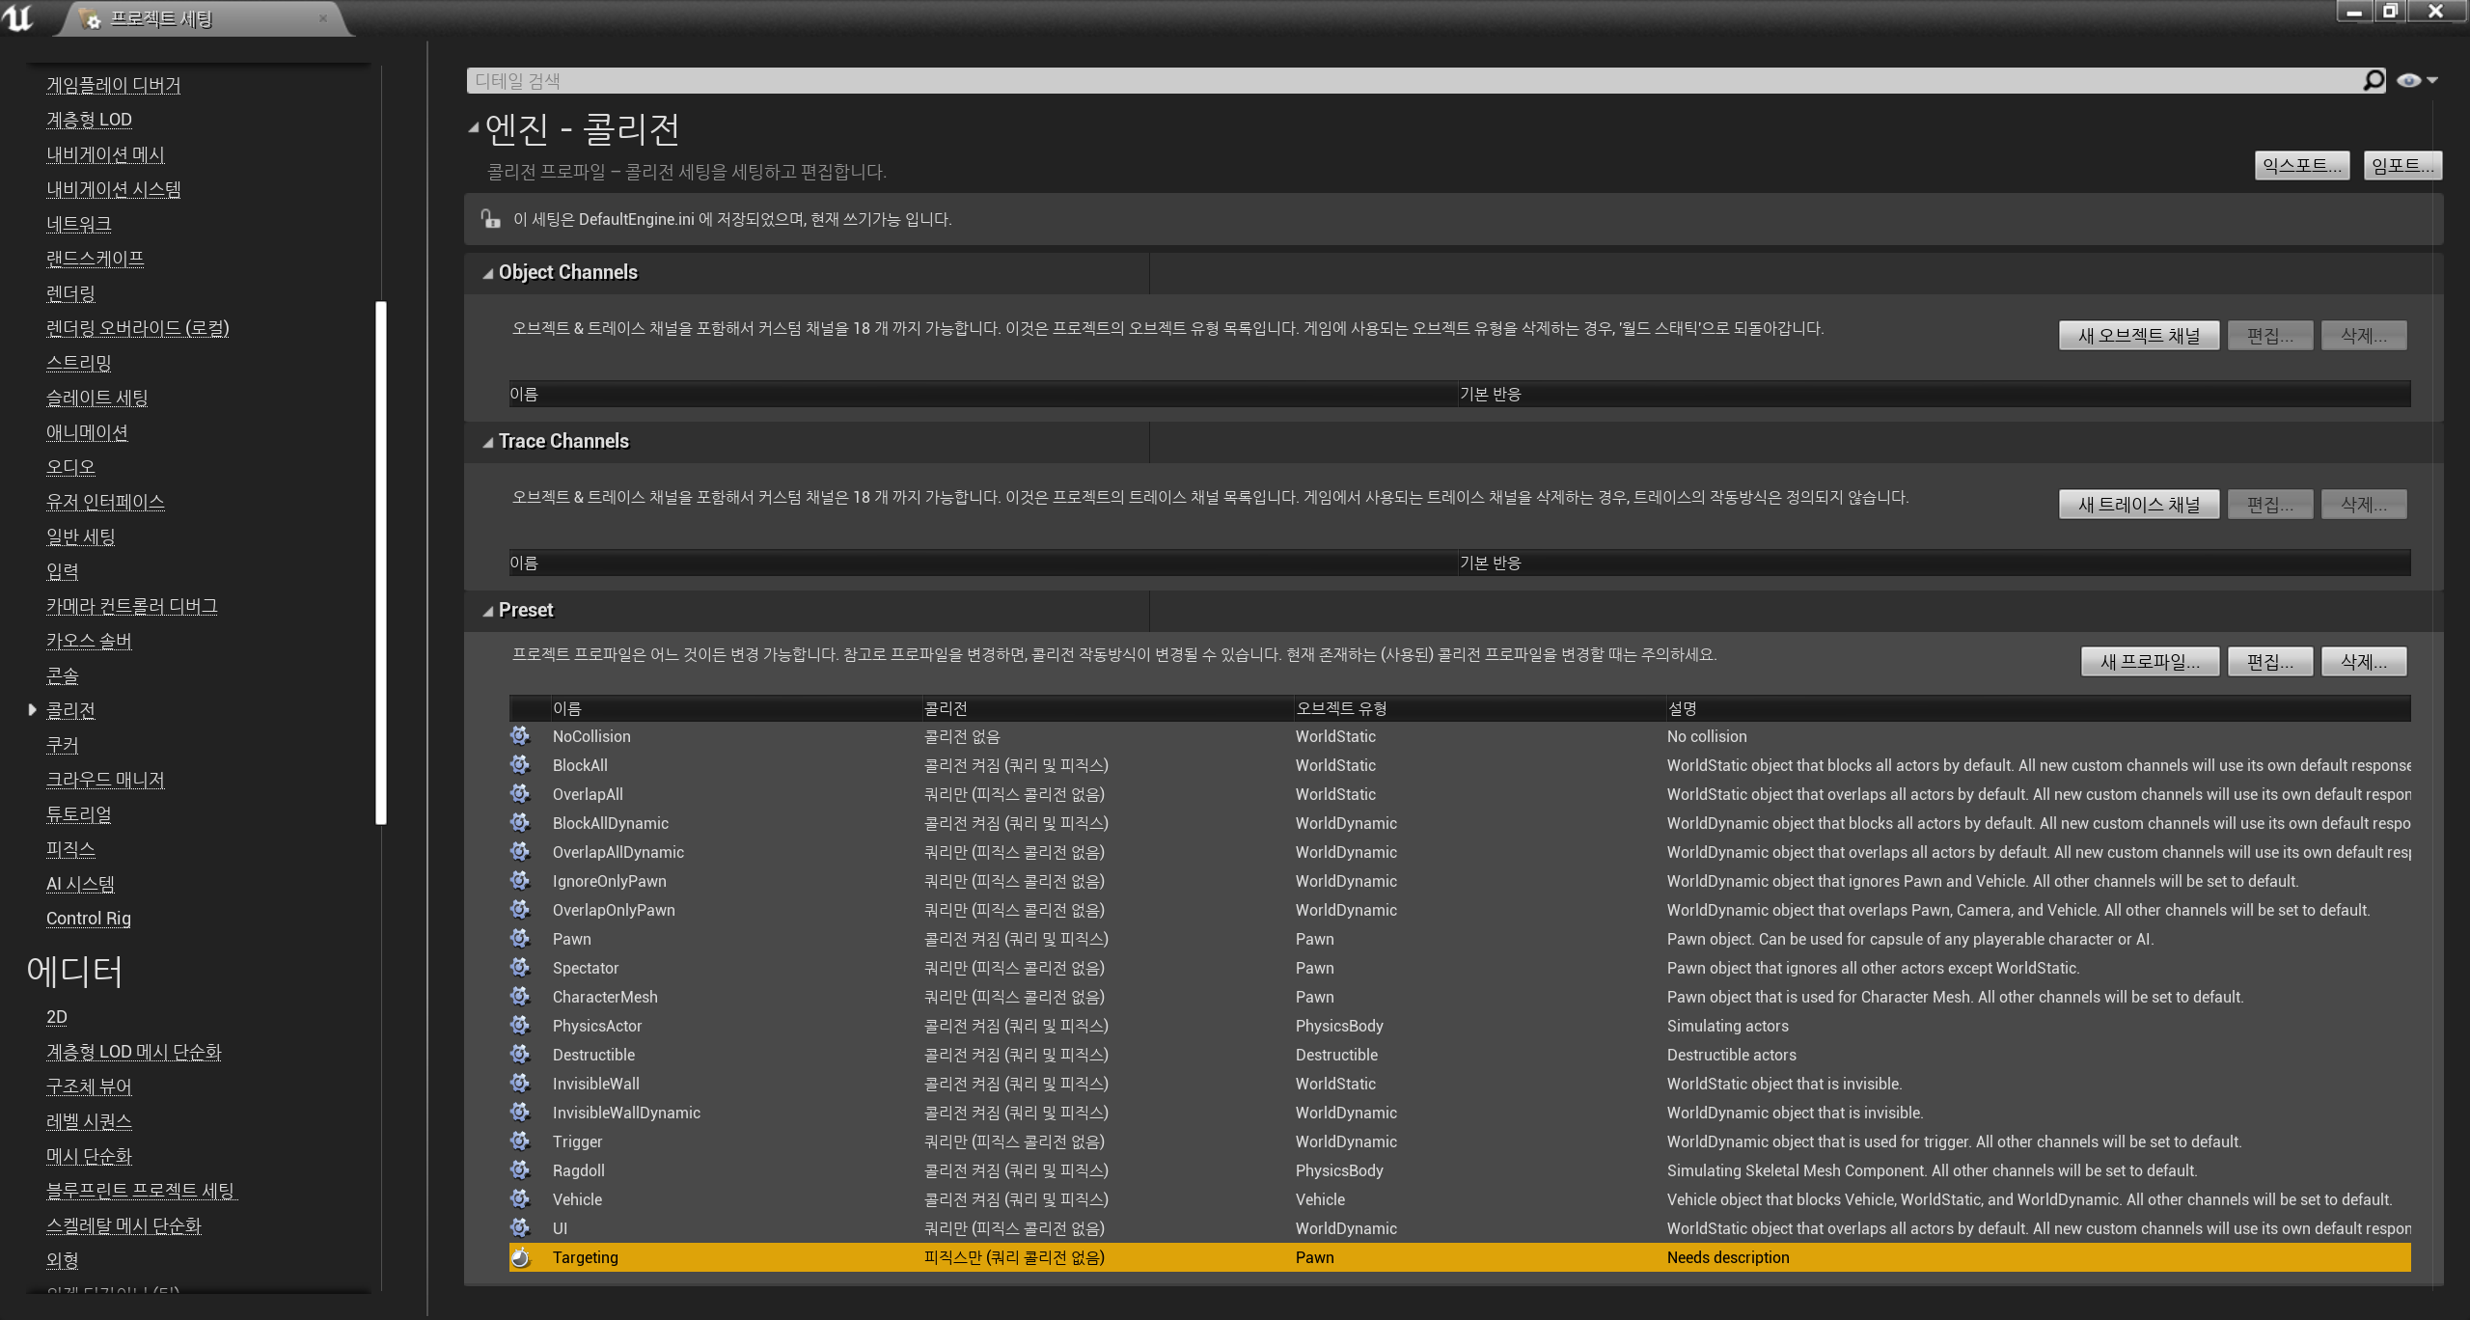This screenshot has width=2470, height=1320.
Task: Collapse the Preset section
Action: pyautogui.click(x=487, y=612)
